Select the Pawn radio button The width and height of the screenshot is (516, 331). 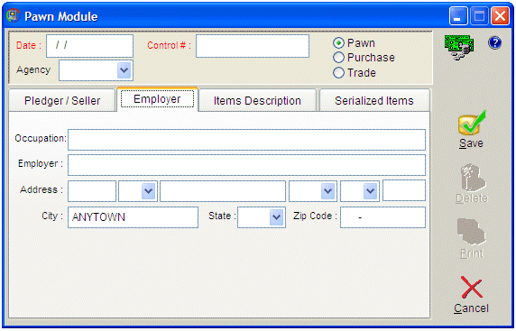(x=338, y=43)
